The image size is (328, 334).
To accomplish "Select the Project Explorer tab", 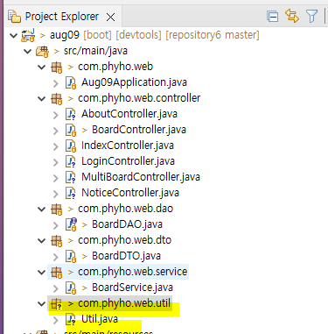I will click(62, 17).
